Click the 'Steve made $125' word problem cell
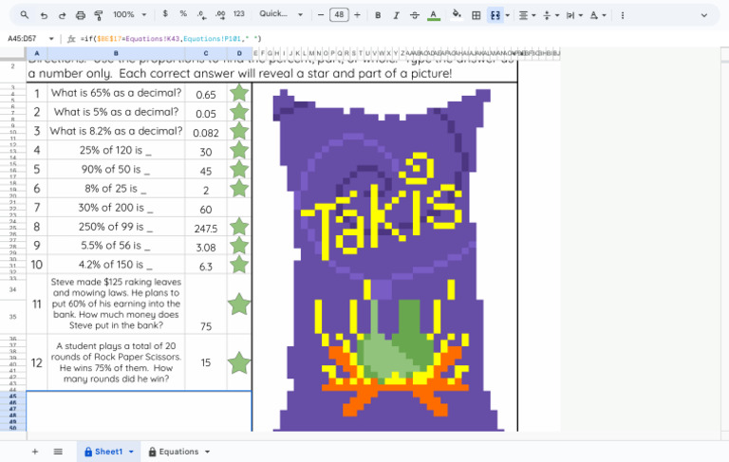 116,304
